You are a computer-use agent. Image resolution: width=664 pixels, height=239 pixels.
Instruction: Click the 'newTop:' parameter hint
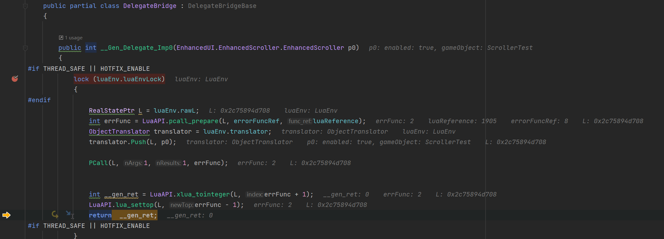tap(182, 205)
